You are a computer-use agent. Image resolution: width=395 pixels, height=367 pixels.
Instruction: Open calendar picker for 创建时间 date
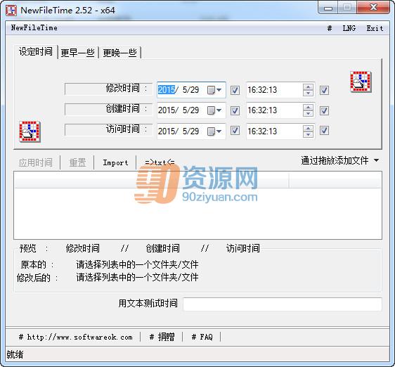[214, 110]
